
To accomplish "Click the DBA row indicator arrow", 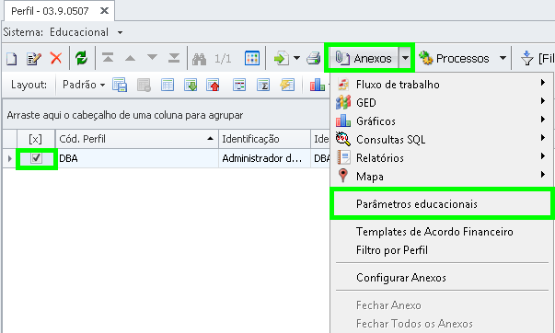I will point(9,158).
